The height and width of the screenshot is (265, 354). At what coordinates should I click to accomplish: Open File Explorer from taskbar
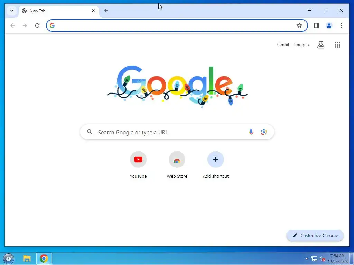click(27, 259)
